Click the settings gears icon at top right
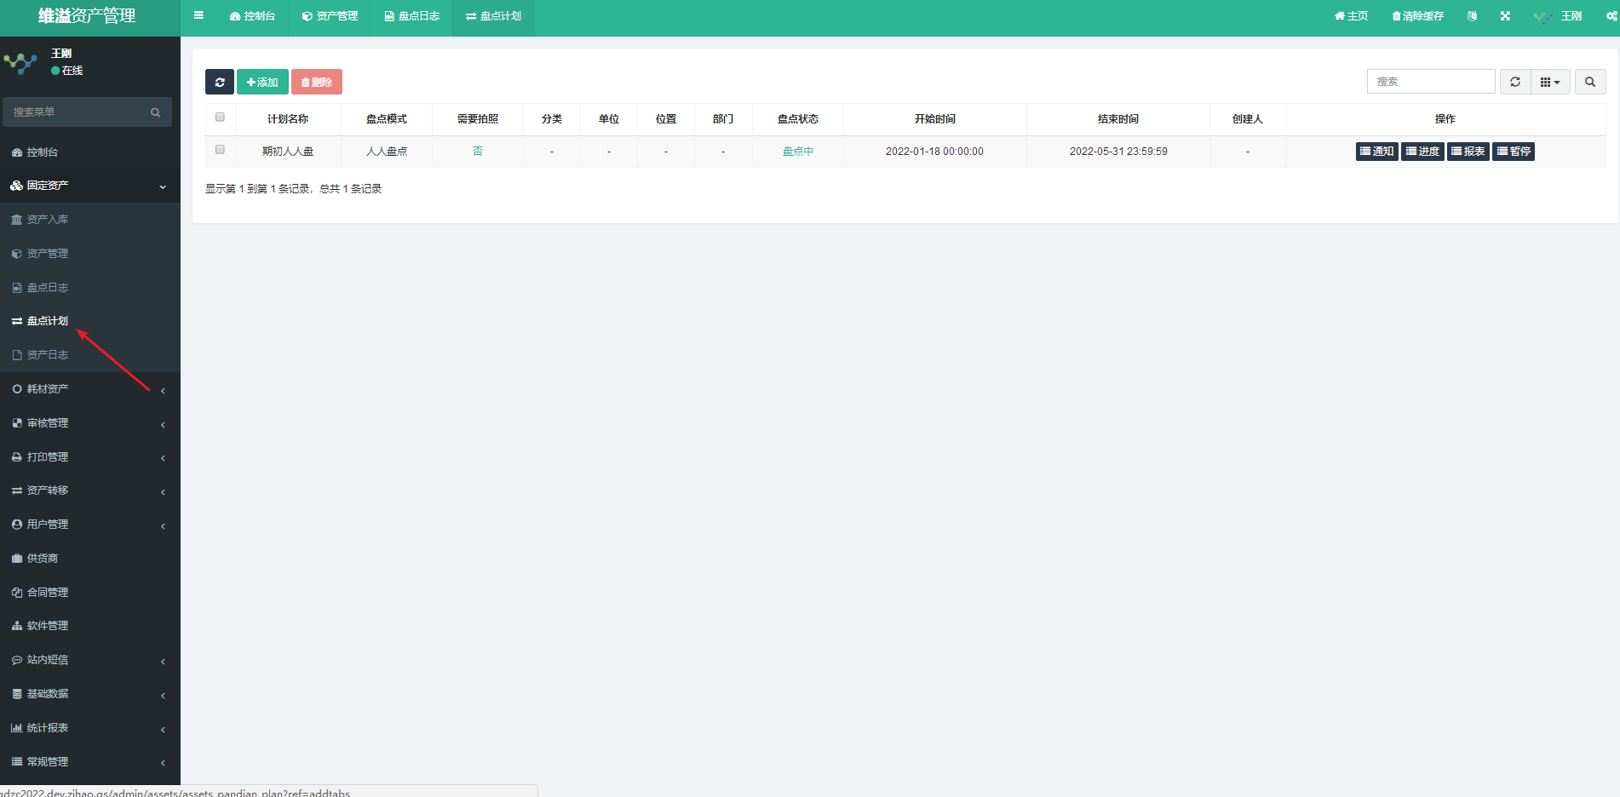 coord(1611,16)
